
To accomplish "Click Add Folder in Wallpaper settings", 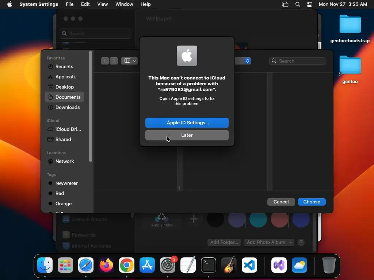I will (224, 242).
